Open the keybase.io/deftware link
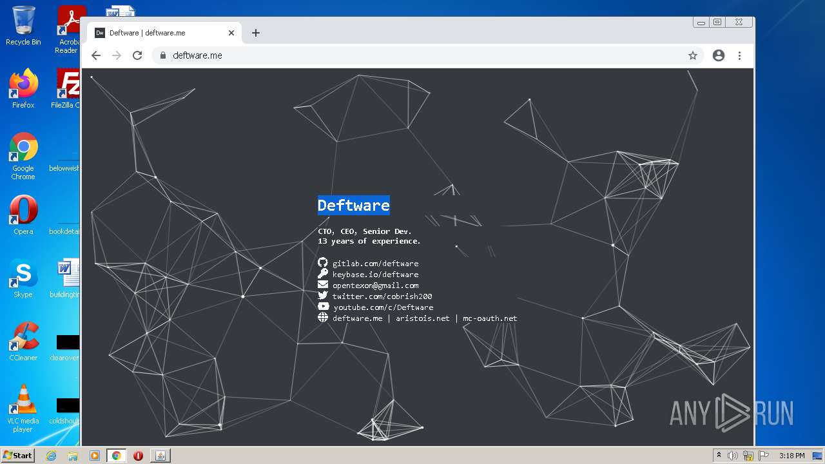The image size is (825, 464). (x=375, y=274)
